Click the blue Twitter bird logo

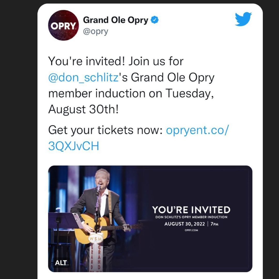tap(243, 19)
